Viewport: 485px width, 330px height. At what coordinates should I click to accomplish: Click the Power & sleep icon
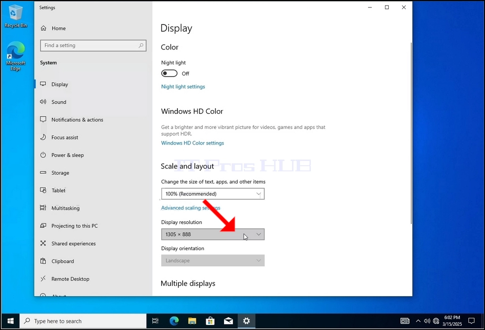(x=43, y=155)
